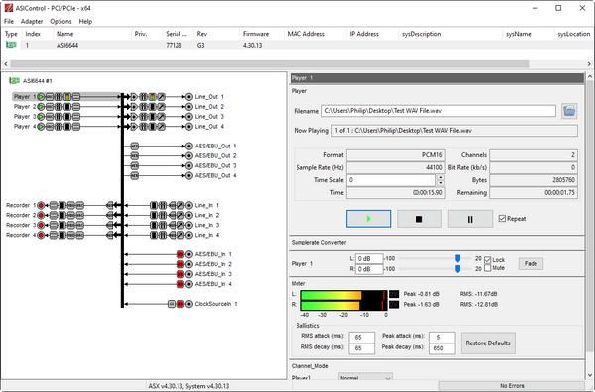This screenshot has height=392, width=595.
Task: Click the ASI6644 name cell in adapter list
Action: (x=67, y=45)
